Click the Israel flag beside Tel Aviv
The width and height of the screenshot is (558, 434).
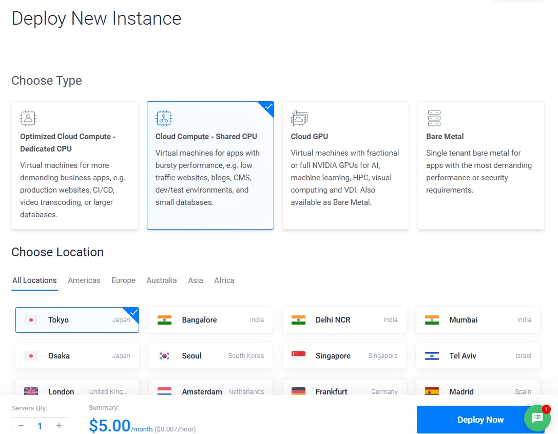point(432,356)
